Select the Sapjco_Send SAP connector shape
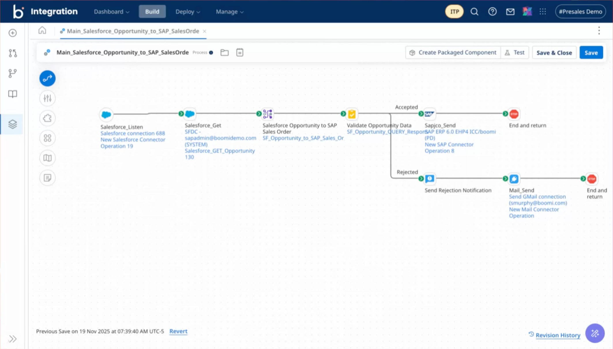This screenshot has width=613, height=349. click(429, 114)
